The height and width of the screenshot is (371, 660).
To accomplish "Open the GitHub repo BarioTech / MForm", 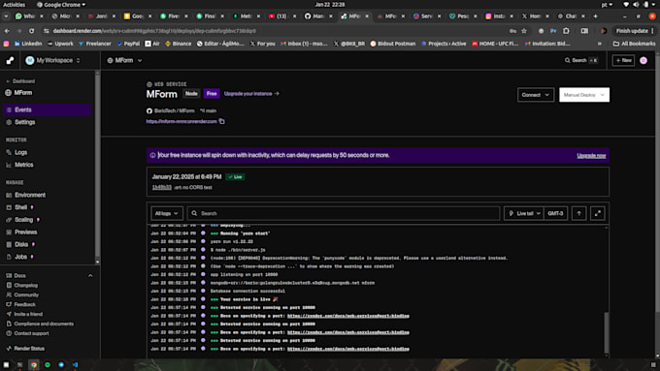I will pyautogui.click(x=175, y=111).
